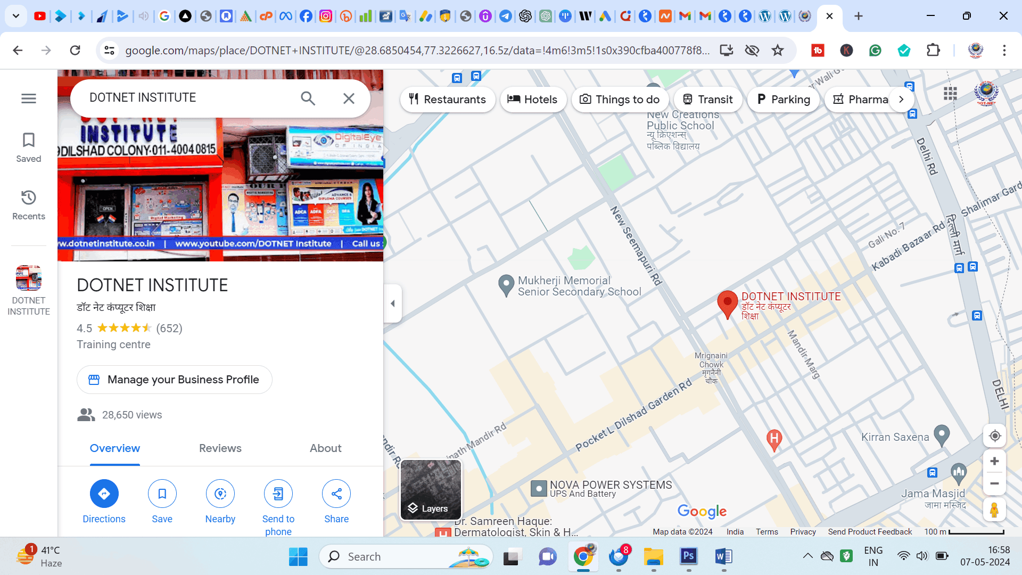Click the Windows taskbar Search box

pyautogui.click(x=406, y=556)
